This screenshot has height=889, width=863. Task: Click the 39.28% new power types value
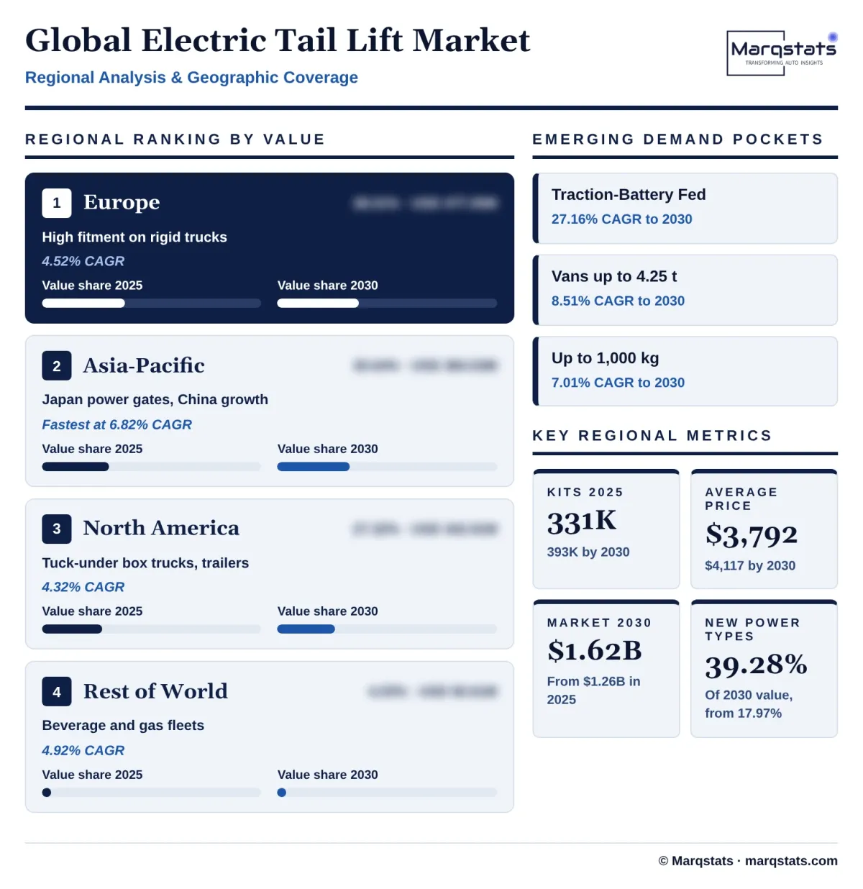point(757,665)
